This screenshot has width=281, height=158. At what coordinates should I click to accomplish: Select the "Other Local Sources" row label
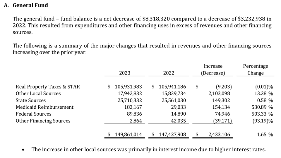point(38,93)
